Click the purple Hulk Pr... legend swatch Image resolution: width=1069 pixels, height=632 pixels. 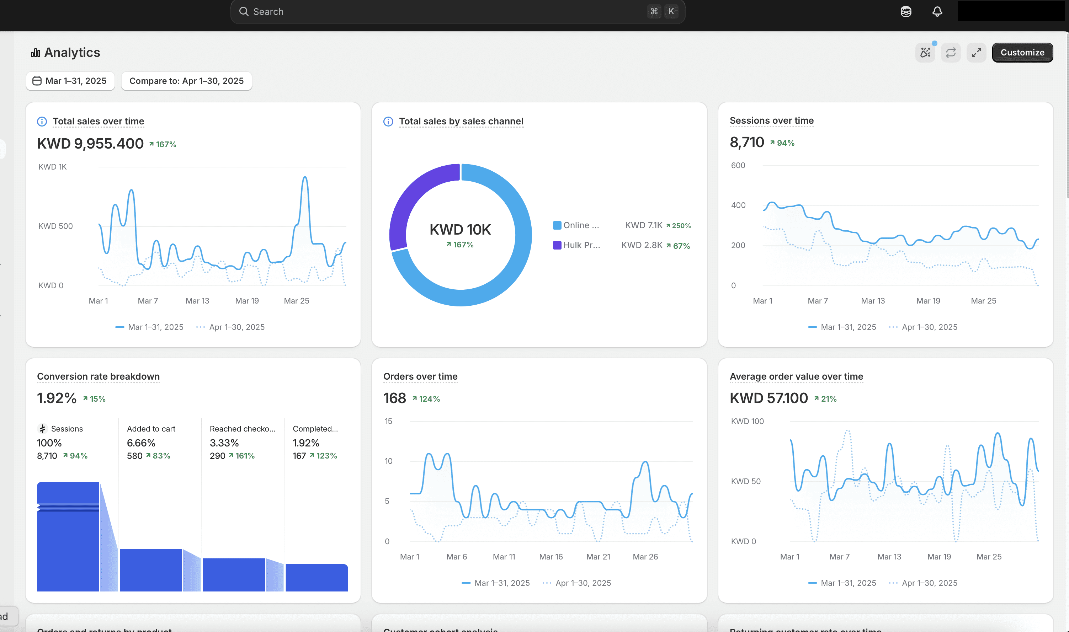click(557, 245)
